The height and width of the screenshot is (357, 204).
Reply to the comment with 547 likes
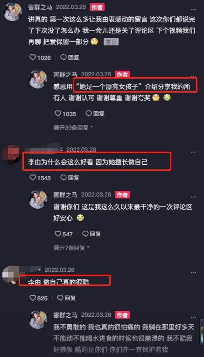[x=91, y=233]
